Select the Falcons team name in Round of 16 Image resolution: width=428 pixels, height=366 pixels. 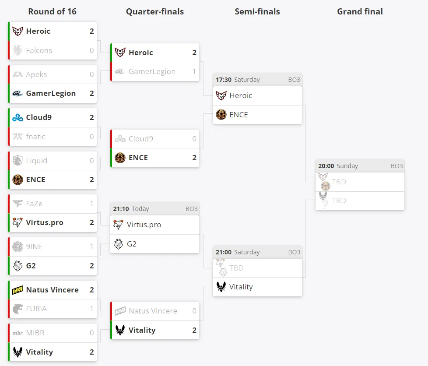[39, 50]
